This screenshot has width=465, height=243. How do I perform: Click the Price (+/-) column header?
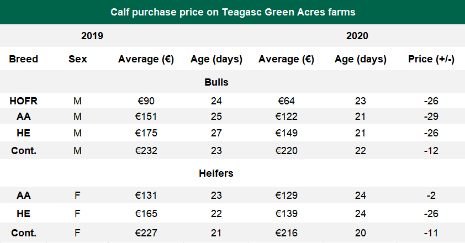pyautogui.click(x=431, y=59)
